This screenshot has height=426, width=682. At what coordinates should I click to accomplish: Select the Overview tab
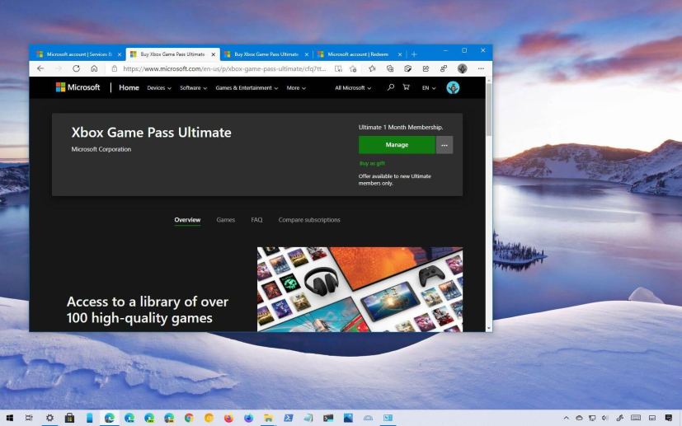tap(187, 220)
